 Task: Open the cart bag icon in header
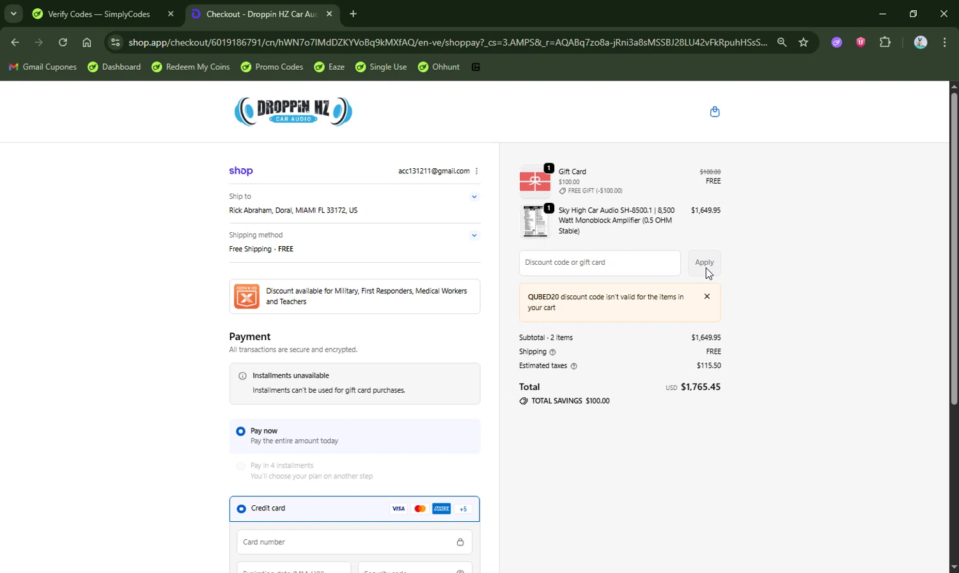tap(715, 112)
